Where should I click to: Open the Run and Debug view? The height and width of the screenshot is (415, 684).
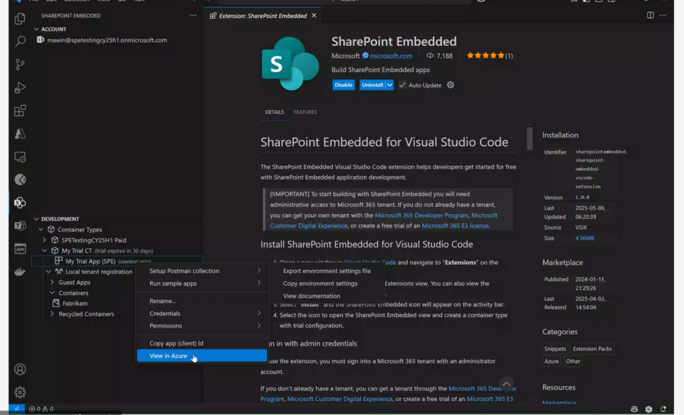point(20,87)
